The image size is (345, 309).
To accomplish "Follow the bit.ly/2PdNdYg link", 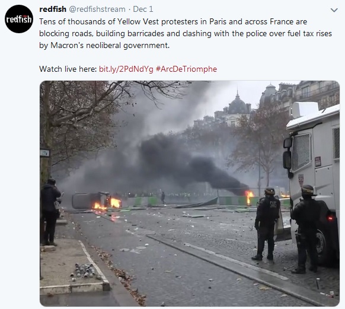I will click(x=126, y=69).
